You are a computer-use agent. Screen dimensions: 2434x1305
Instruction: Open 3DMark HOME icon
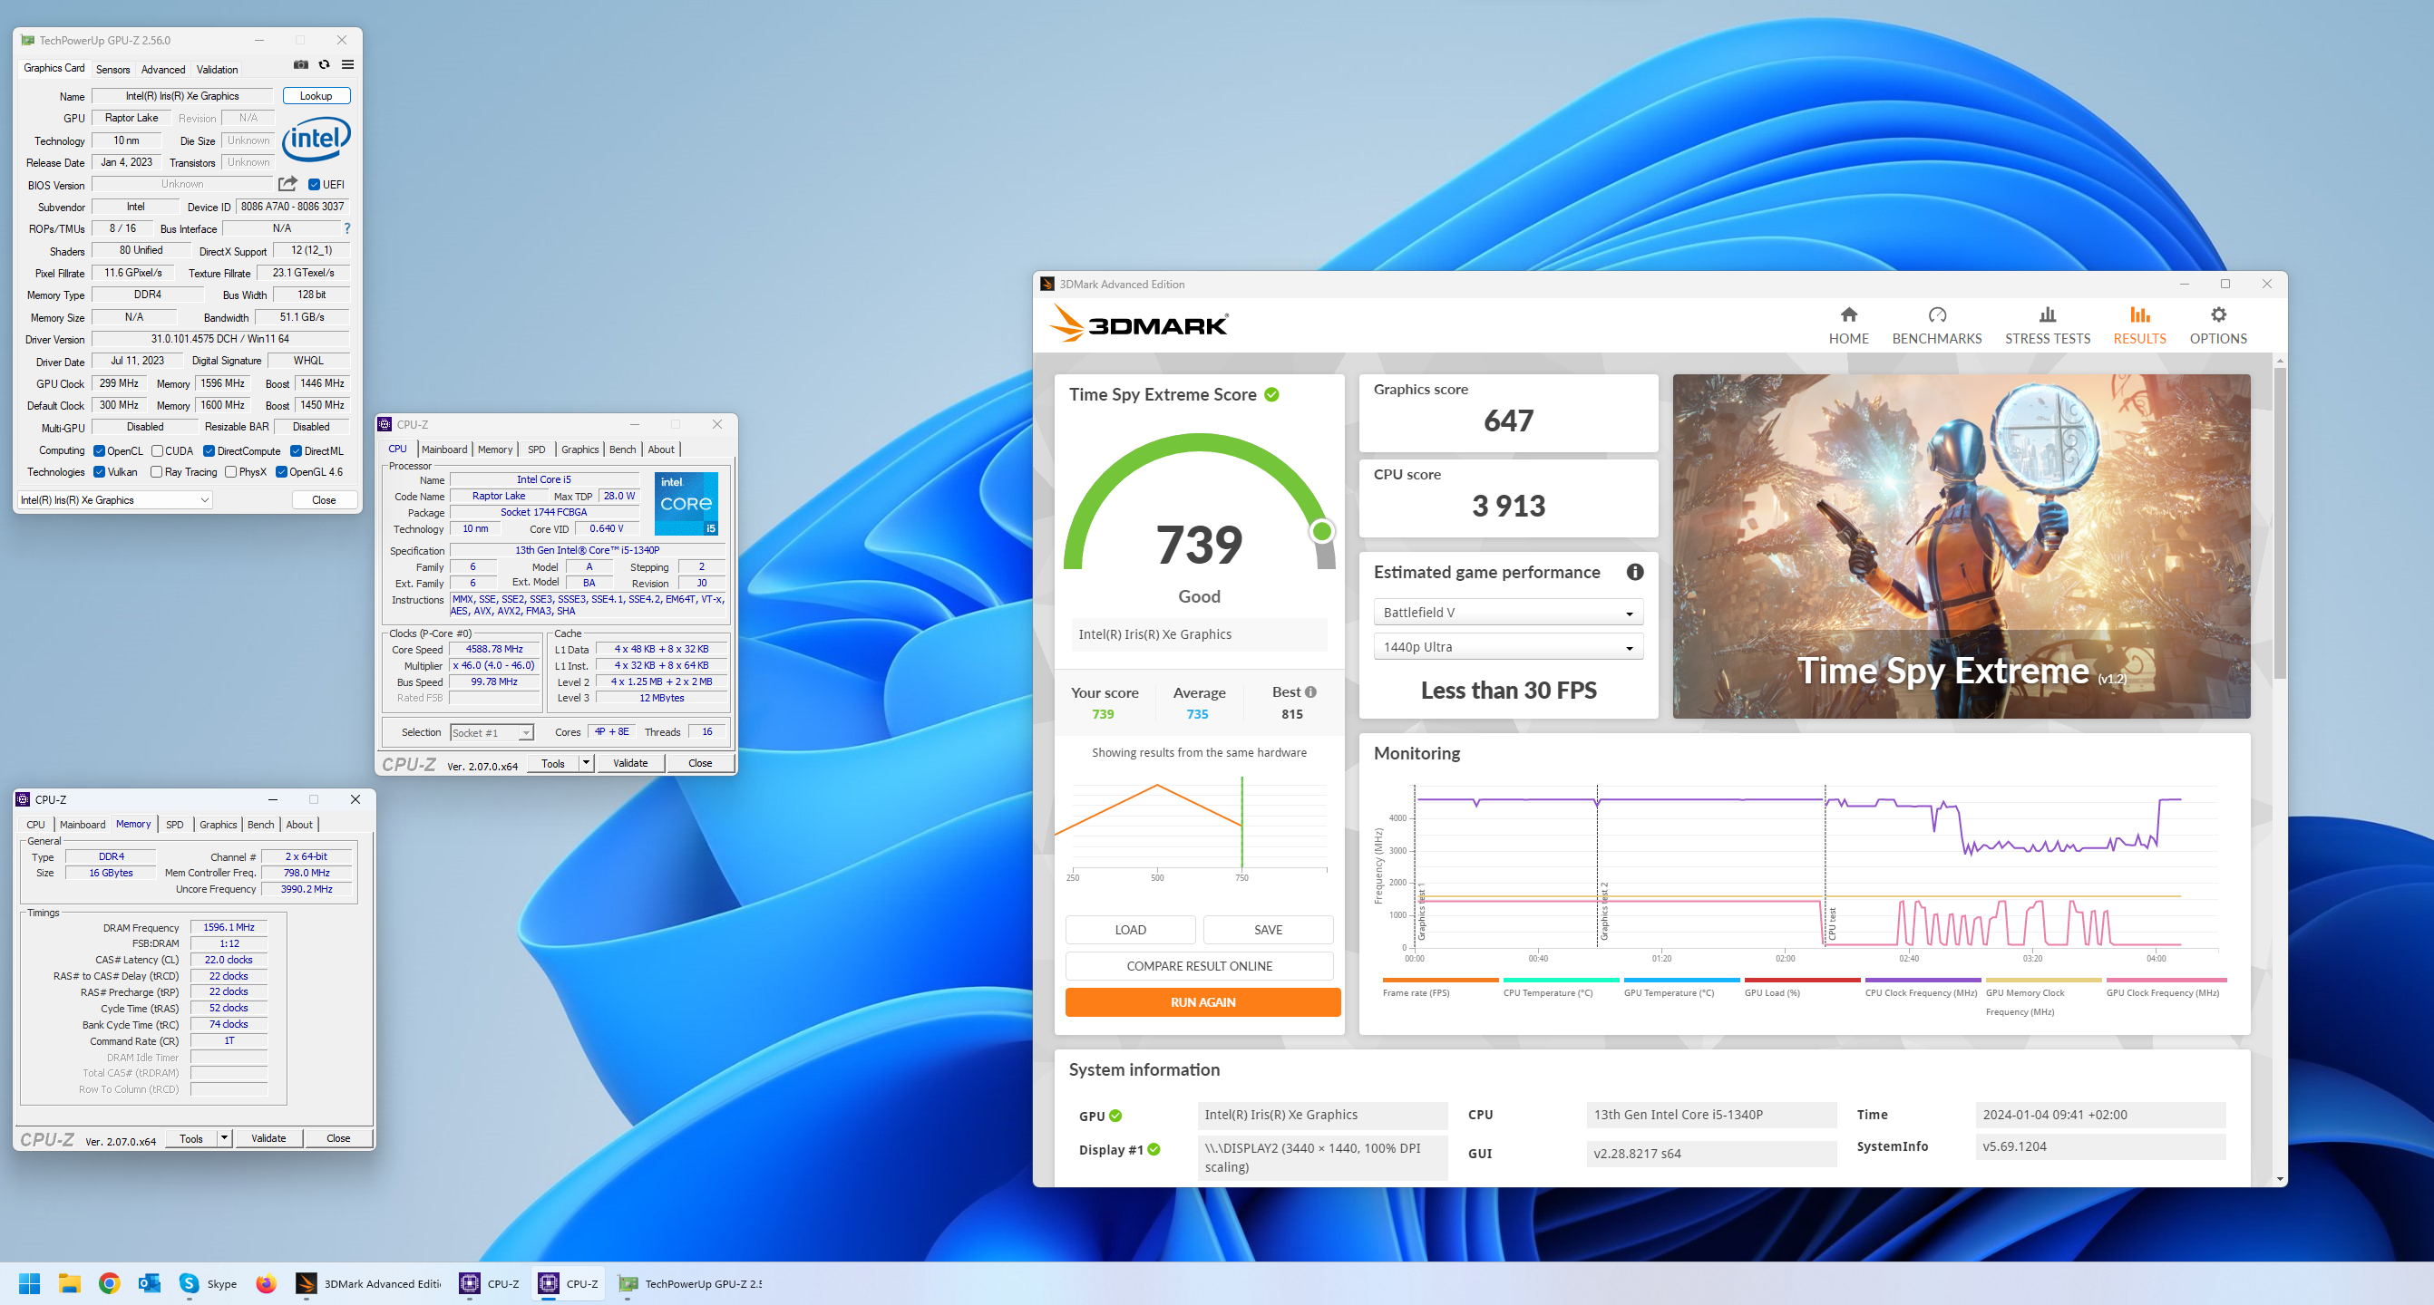[1848, 314]
